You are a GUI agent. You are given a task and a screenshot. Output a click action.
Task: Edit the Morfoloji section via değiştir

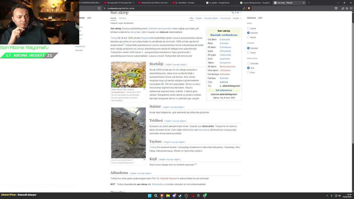169,65
